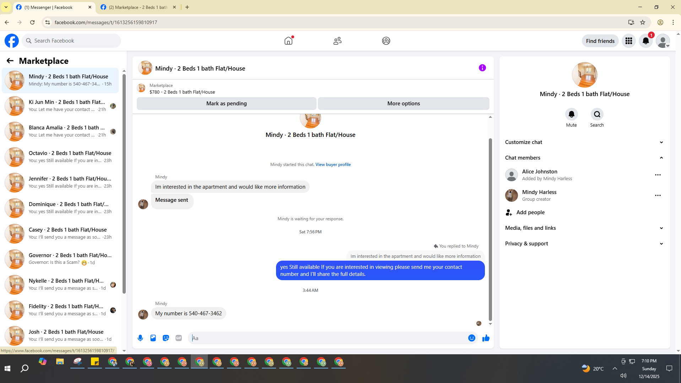Screen dimensions: 681x383
Task: Click the Facebook logo
Action: [x=12, y=41]
